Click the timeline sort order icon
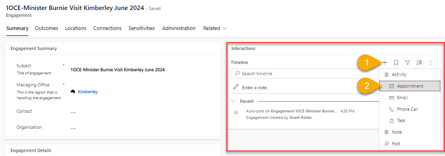445x156 pixels. click(419, 62)
